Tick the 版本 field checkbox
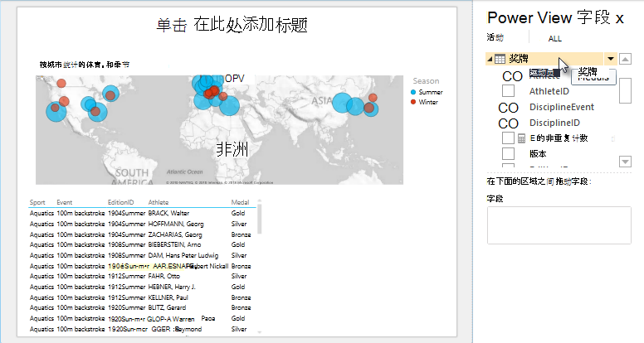Viewport: 644px width, 343px height. 508,153
